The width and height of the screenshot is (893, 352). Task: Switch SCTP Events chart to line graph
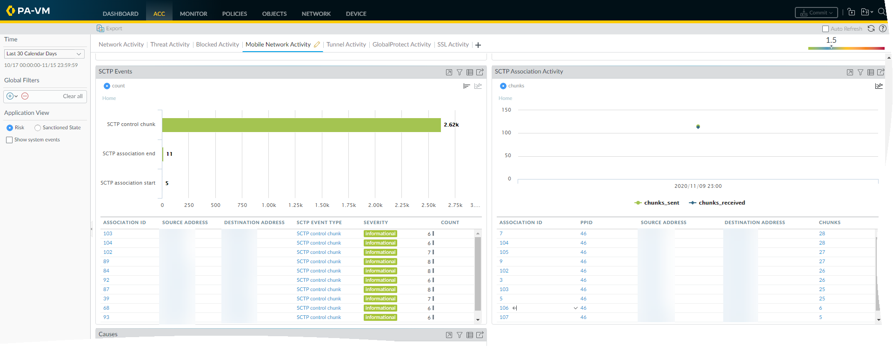pos(478,86)
